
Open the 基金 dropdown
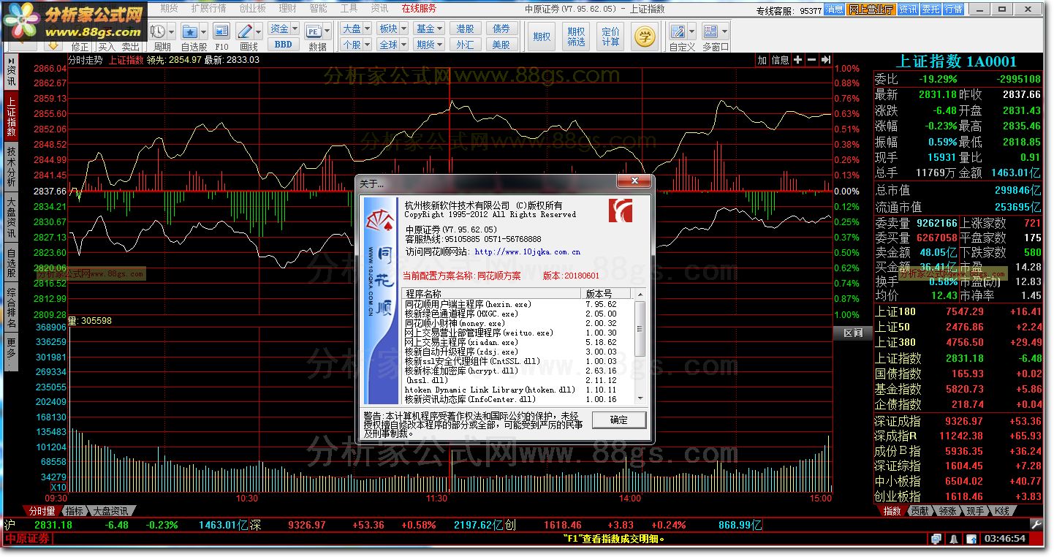tap(429, 29)
